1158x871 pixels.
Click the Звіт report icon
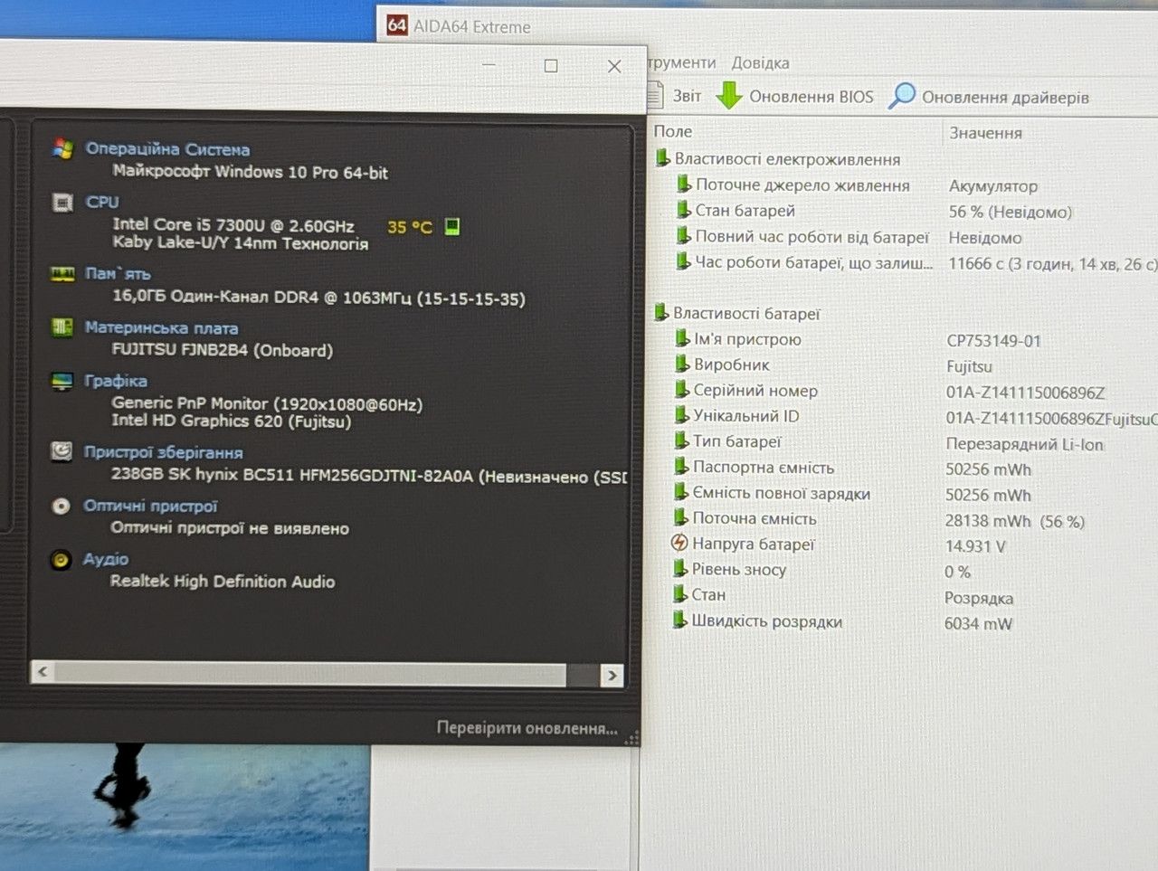658,95
